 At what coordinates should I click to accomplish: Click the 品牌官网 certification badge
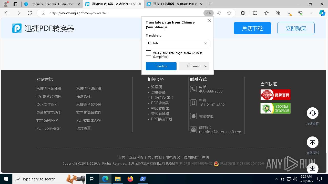(x=275, y=95)
